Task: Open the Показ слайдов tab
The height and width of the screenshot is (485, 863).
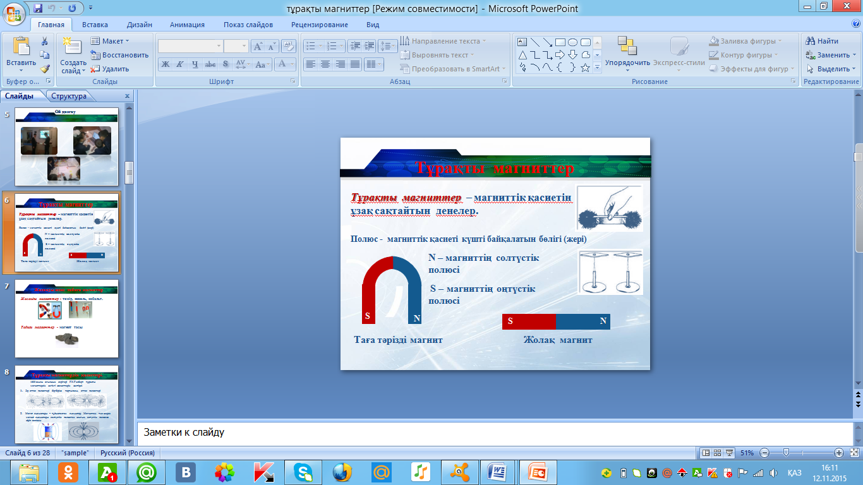Action: pyautogui.click(x=248, y=25)
